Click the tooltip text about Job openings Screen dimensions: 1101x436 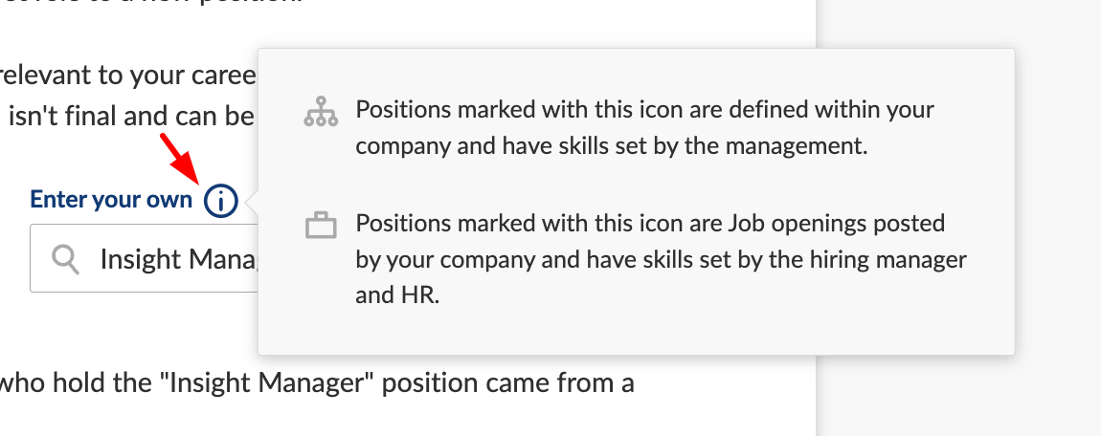[661, 259]
